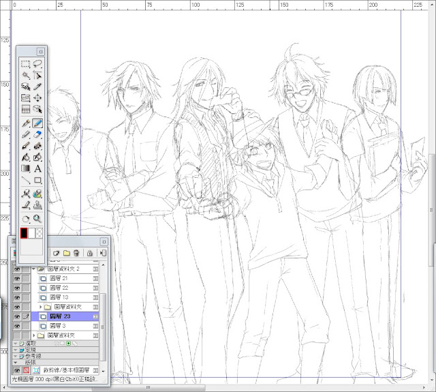Pick the transparent color swatch
The image size is (436, 392).
pos(40,233)
